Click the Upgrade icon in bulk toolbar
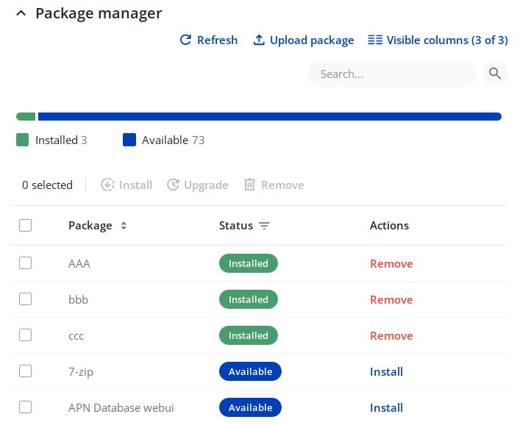 coord(174,185)
